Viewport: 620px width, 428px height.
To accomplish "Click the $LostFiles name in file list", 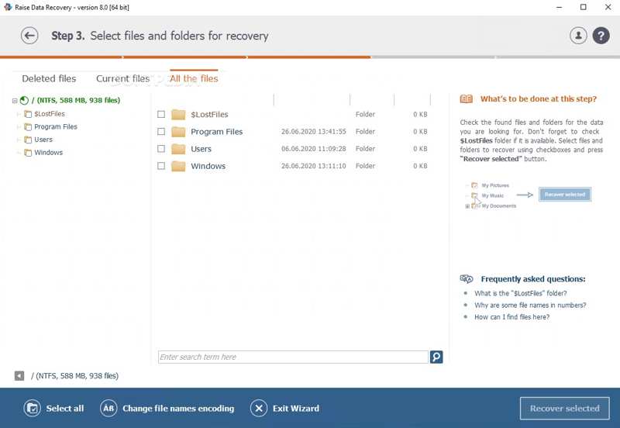I will (x=209, y=114).
